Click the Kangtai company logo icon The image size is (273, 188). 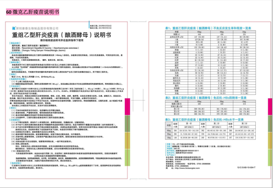(x=14, y=28)
